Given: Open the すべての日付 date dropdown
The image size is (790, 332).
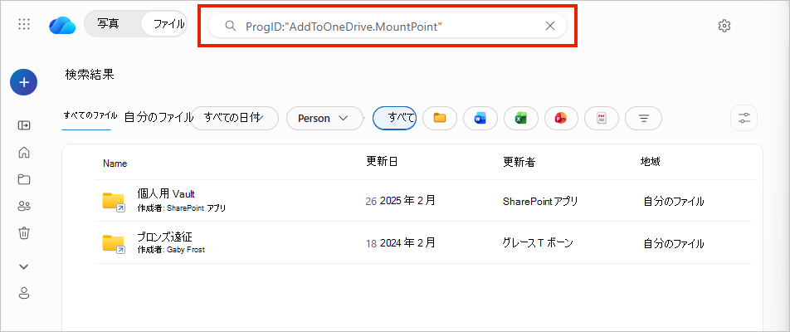Looking at the screenshot, I should coord(234,118).
